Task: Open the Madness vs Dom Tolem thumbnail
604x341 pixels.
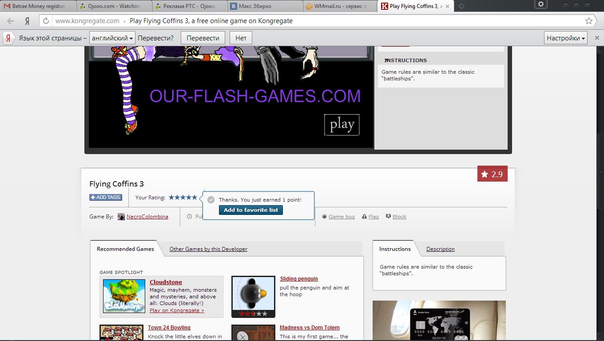Action: (x=253, y=333)
